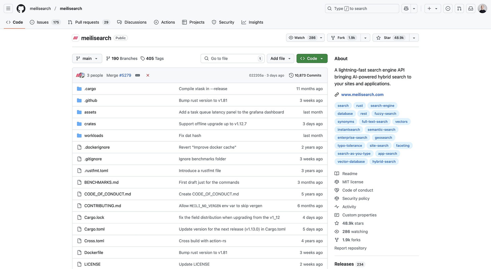Open the Cargo.toml file
Viewport: 491px width, 269px height.
94,229
